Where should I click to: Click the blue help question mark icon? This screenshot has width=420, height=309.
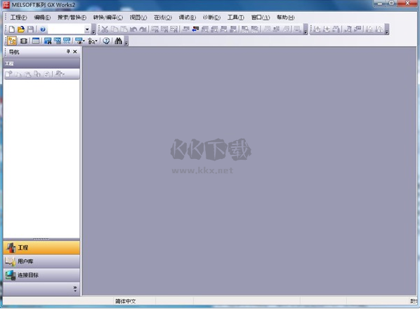click(x=43, y=29)
